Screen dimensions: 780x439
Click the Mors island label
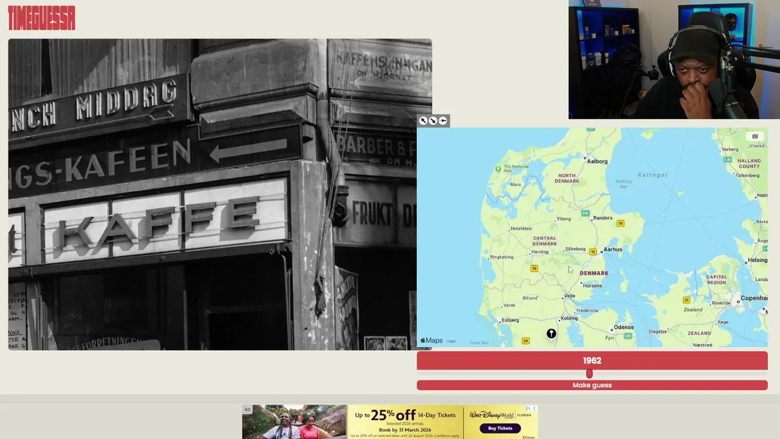[516, 185]
